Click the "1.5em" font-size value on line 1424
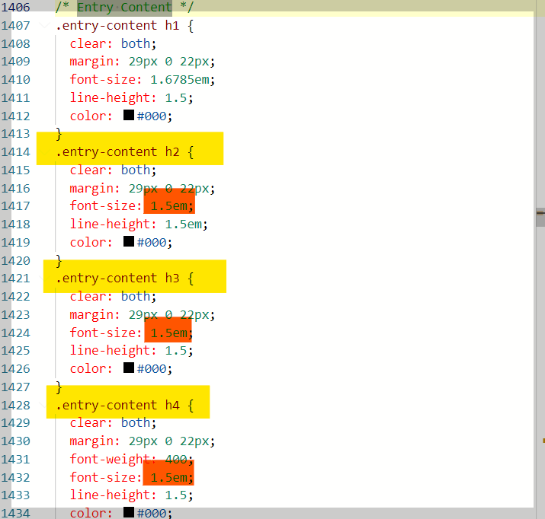Viewport: 545px width, 519px height. (x=169, y=333)
